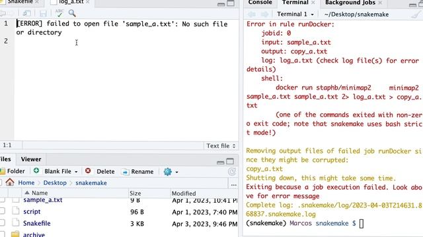Image resolution: width=423 pixels, height=237 pixels.
Task: Click the refresh icon in Files pane
Action: [232, 171]
